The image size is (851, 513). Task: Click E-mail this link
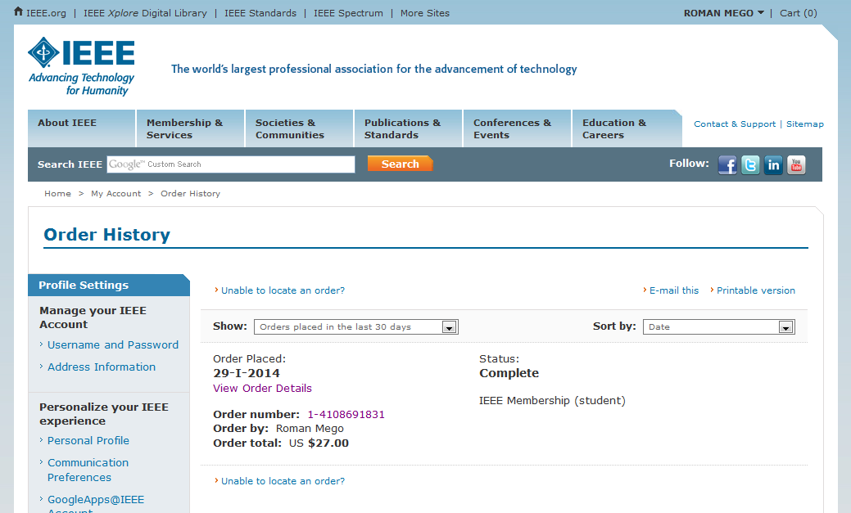[674, 290]
